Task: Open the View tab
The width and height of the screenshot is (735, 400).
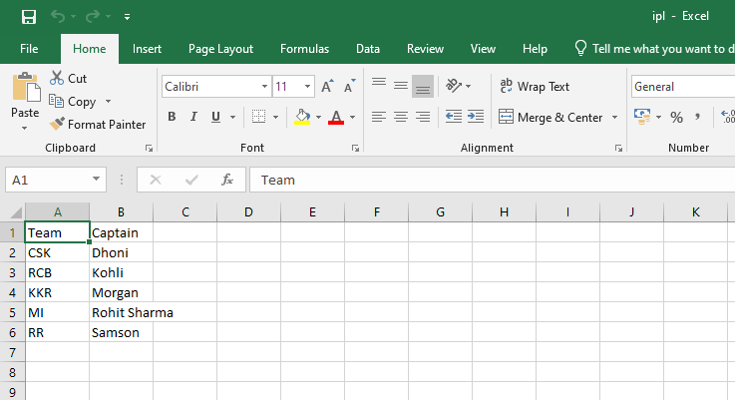Action: [483, 49]
